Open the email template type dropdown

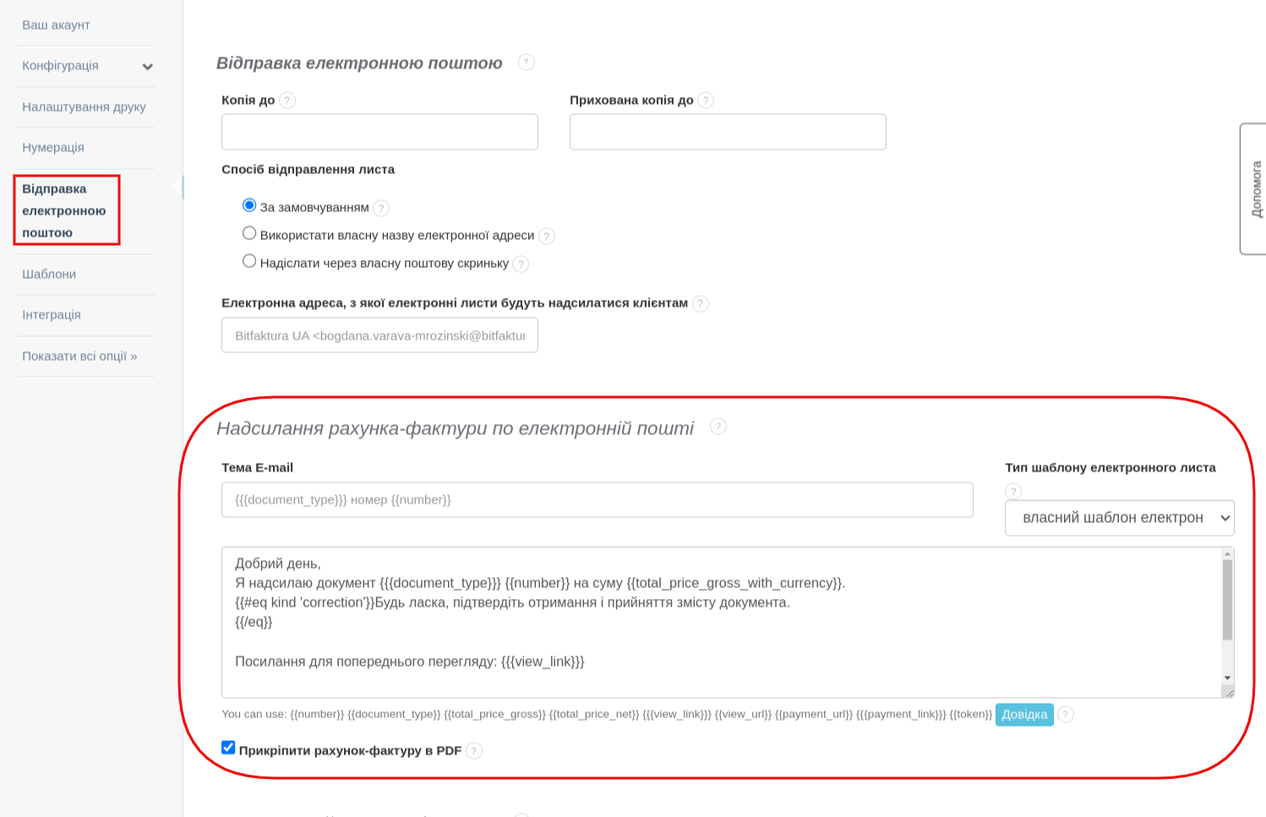pyautogui.click(x=1119, y=518)
